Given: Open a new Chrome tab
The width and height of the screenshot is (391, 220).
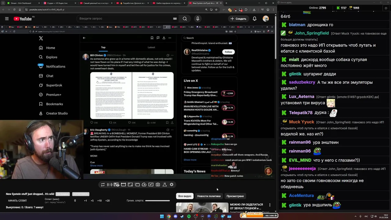Looking at the screenshot, I should pyautogui.click(x=226, y=3).
